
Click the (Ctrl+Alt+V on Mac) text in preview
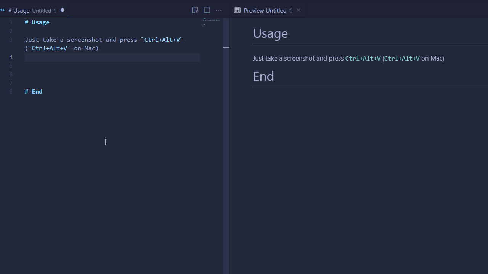(x=413, y=58)
